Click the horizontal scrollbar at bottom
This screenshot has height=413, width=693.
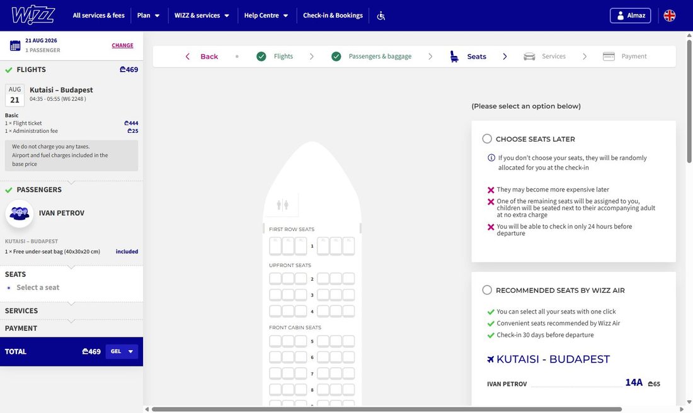click(387, 409)
